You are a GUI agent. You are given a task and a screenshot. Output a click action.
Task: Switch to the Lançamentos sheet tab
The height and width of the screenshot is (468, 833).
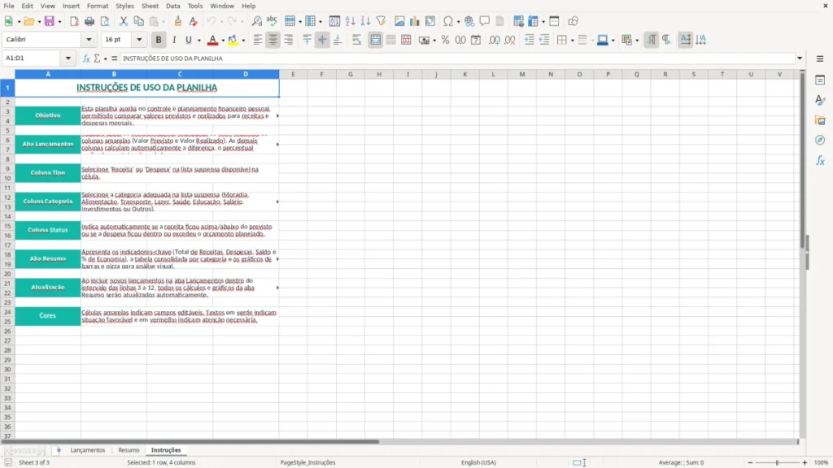[88, 450]
